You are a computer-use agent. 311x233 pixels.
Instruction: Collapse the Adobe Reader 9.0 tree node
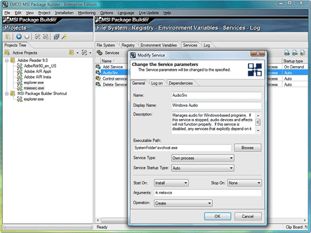click(x=7, y=61)
